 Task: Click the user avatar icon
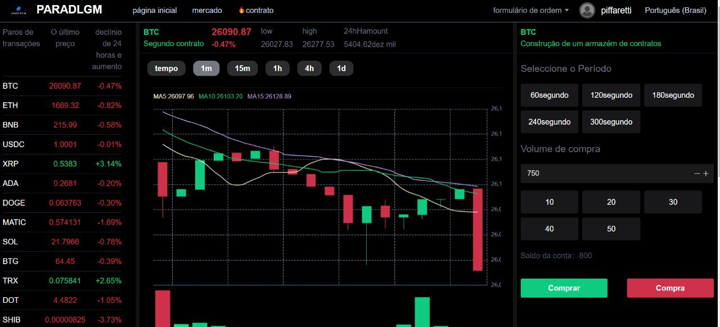click(x=587, y=10)
